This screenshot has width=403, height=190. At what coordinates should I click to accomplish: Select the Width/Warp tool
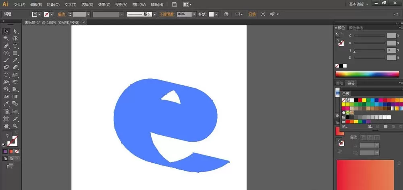click(x=6, y=82)
